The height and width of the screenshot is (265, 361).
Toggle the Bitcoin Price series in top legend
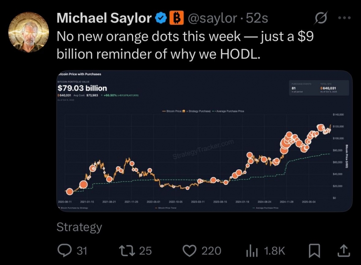click(x=173, y=111)
